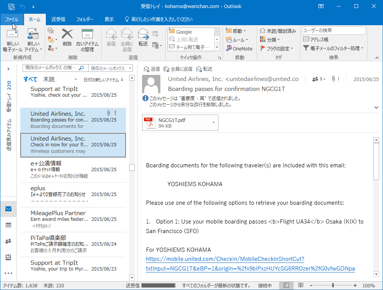The width and height of the screenshot is (383, 290).
Task: Click the ignore conversation icon
Action: (50, 31)
